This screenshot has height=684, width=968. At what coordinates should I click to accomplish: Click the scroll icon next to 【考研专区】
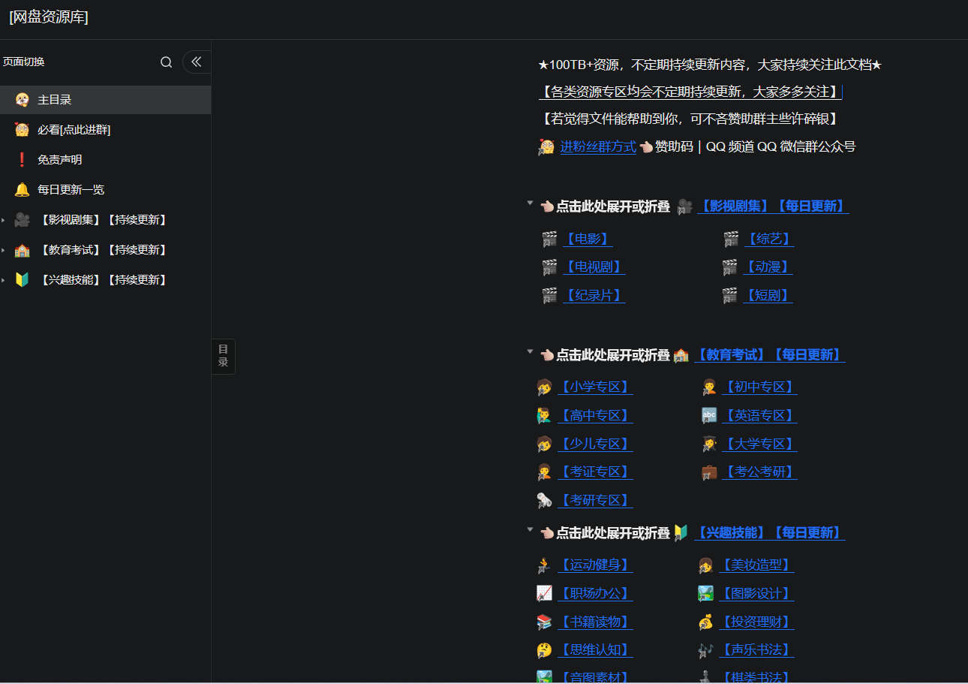(544, 501)
